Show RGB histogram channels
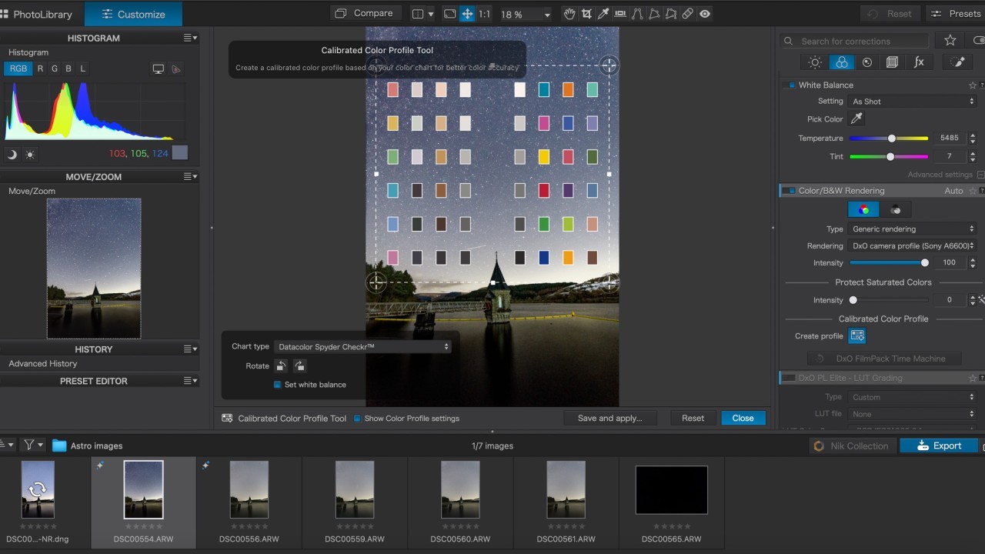Image resolution: width=985 pixels, height=554 pixels. pos(18,68)
